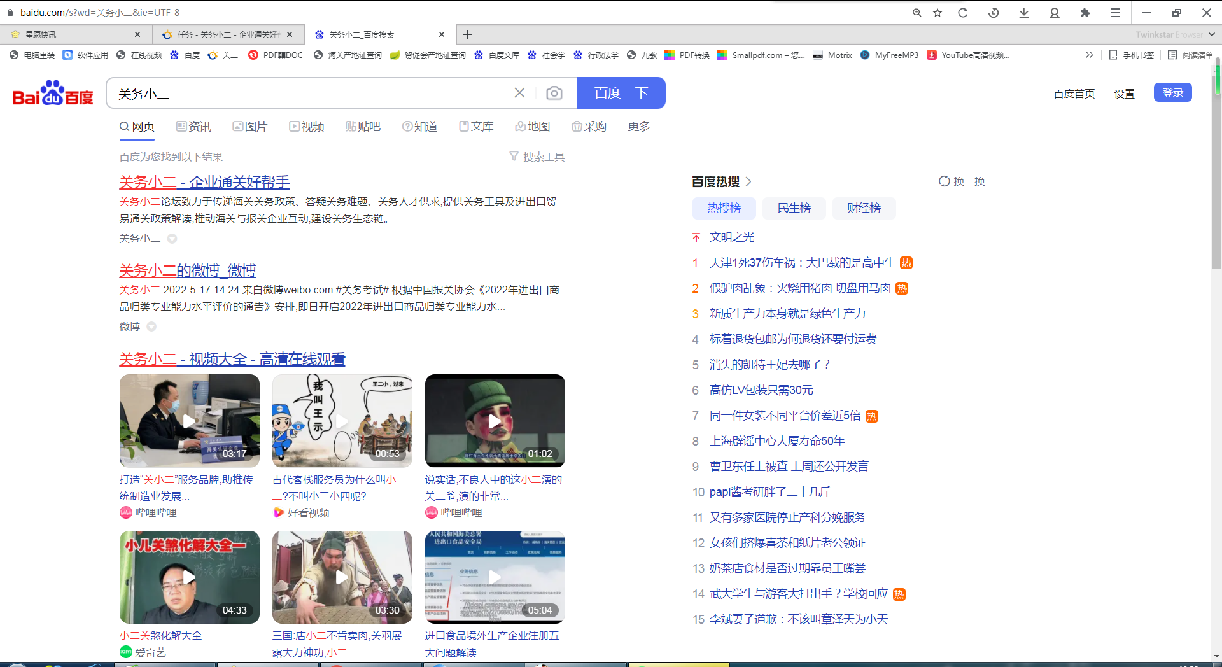Refresh hot searches with 换一换
This screenshot has height=667, width=1222.
962,181
